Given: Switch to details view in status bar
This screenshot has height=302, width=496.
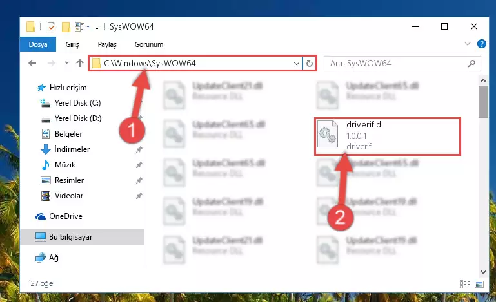Looking at the screenshot, I should tap(464, 285).
